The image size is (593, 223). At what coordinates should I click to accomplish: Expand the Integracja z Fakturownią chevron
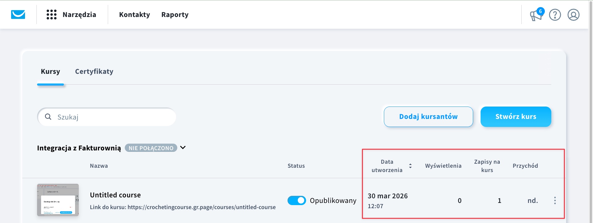pyautogui.click(x=183, y=148)
